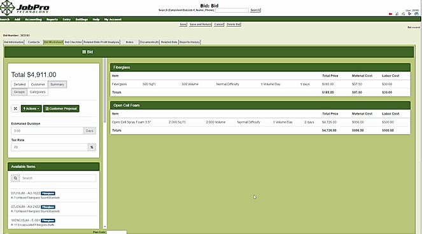Click the magnifier icon in Available Items
This screenshot has height=234, width=422.
(15, 178)
